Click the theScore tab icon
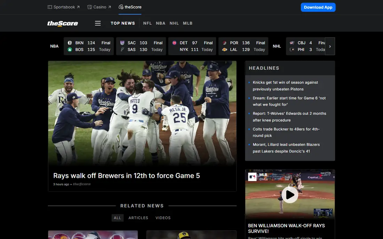 coord(121,7)
